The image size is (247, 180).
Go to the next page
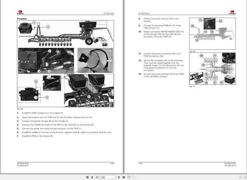[x=119, y=177]
